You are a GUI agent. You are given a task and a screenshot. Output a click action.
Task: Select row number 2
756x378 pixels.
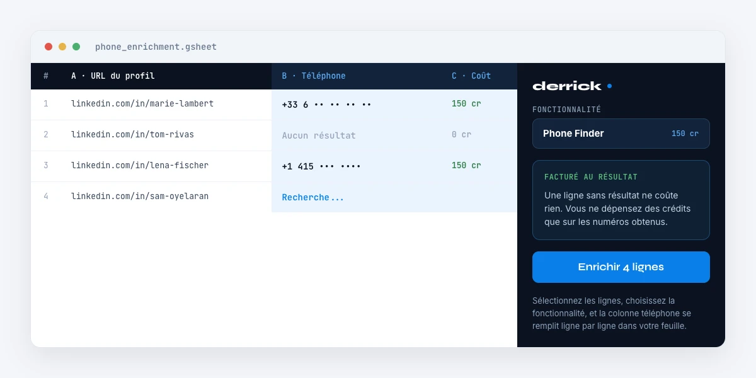[x=46, y=134]
